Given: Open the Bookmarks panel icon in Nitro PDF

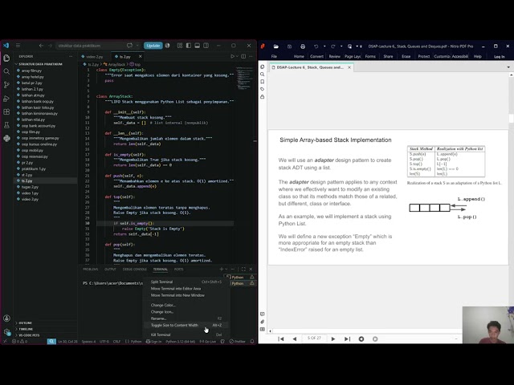Looking at the screenshot, I should [263, 82].
